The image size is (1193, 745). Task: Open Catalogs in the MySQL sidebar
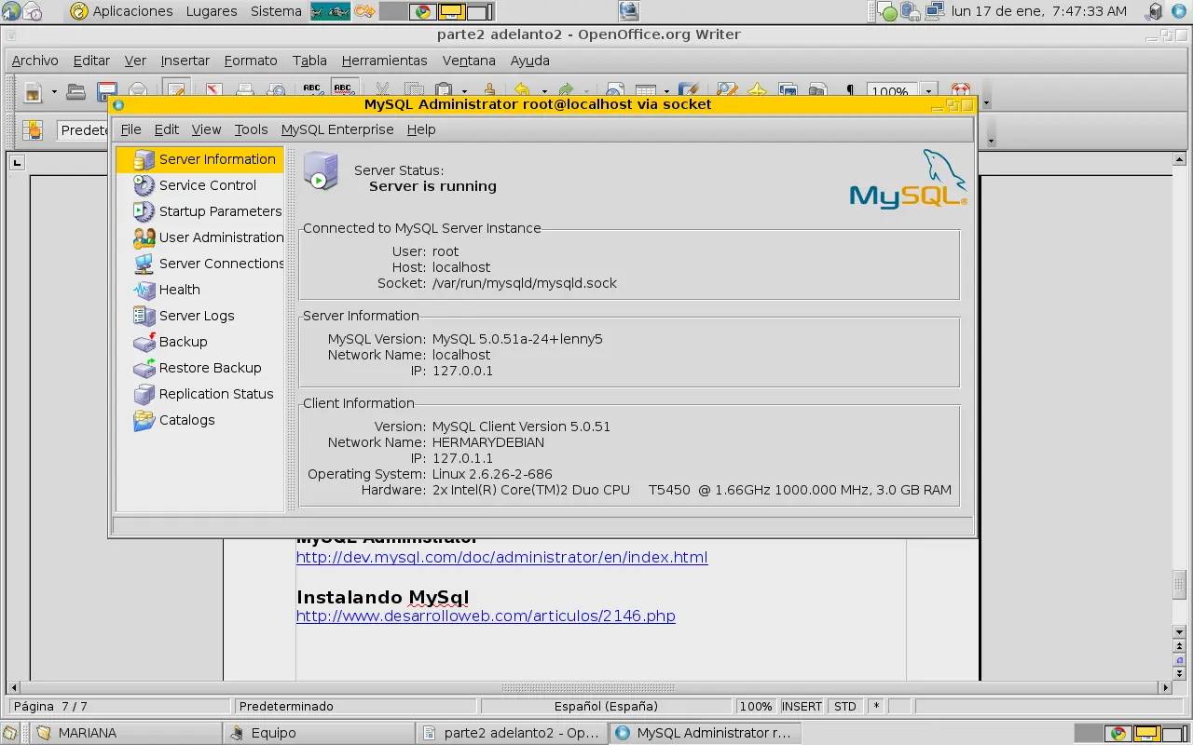(x=199, y=420)
